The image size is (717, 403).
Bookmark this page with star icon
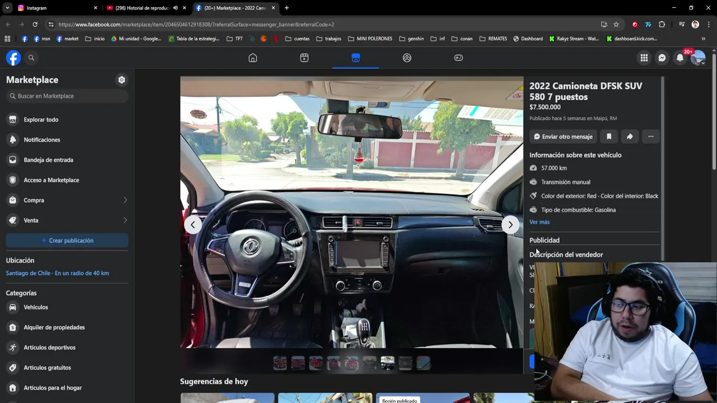616,24
